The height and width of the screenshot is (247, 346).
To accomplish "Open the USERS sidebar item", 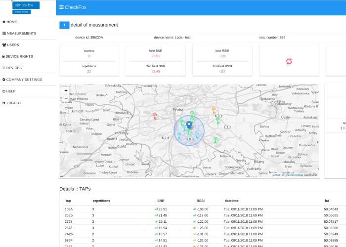I will [x=10, y=45].
